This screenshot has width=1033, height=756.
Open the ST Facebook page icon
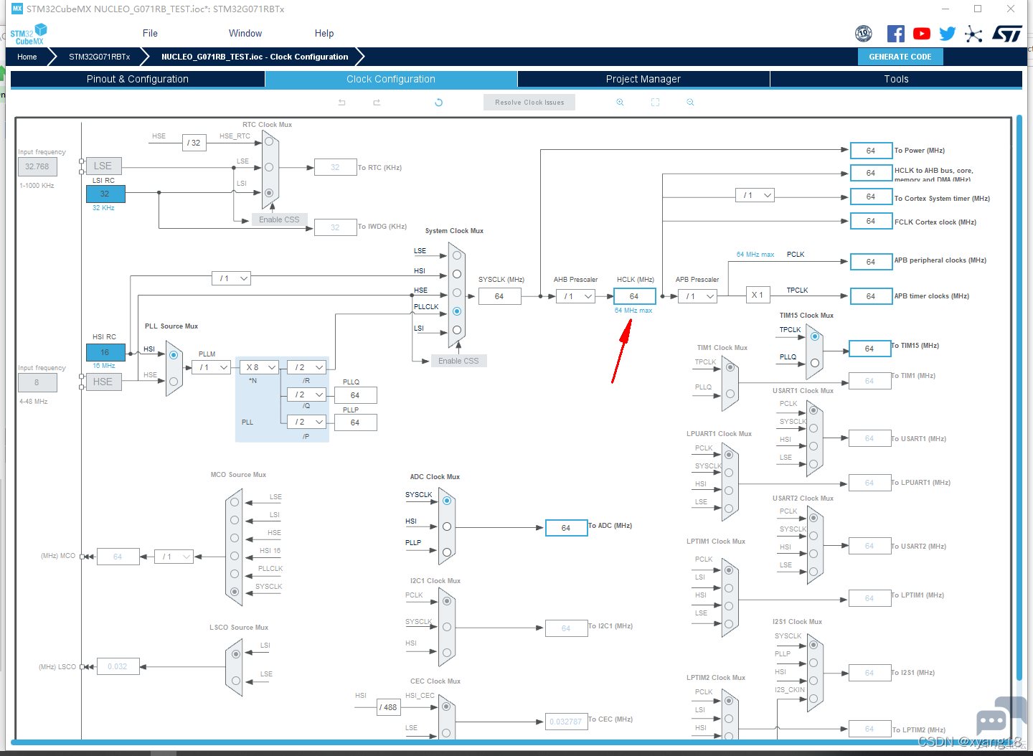(896, 34)
